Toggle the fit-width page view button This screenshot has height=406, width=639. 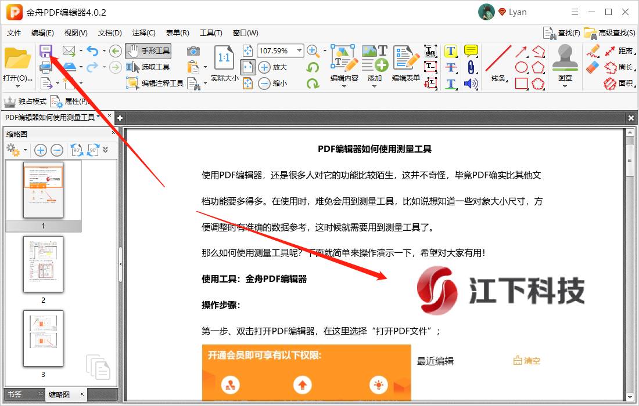pos(248,67)
